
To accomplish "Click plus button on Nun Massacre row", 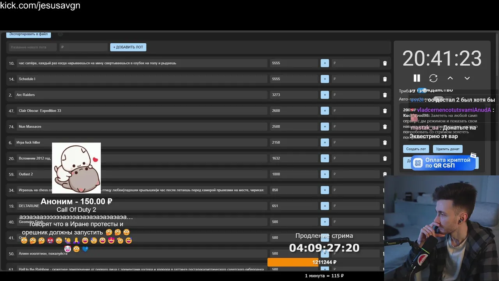I will (325, 126).
